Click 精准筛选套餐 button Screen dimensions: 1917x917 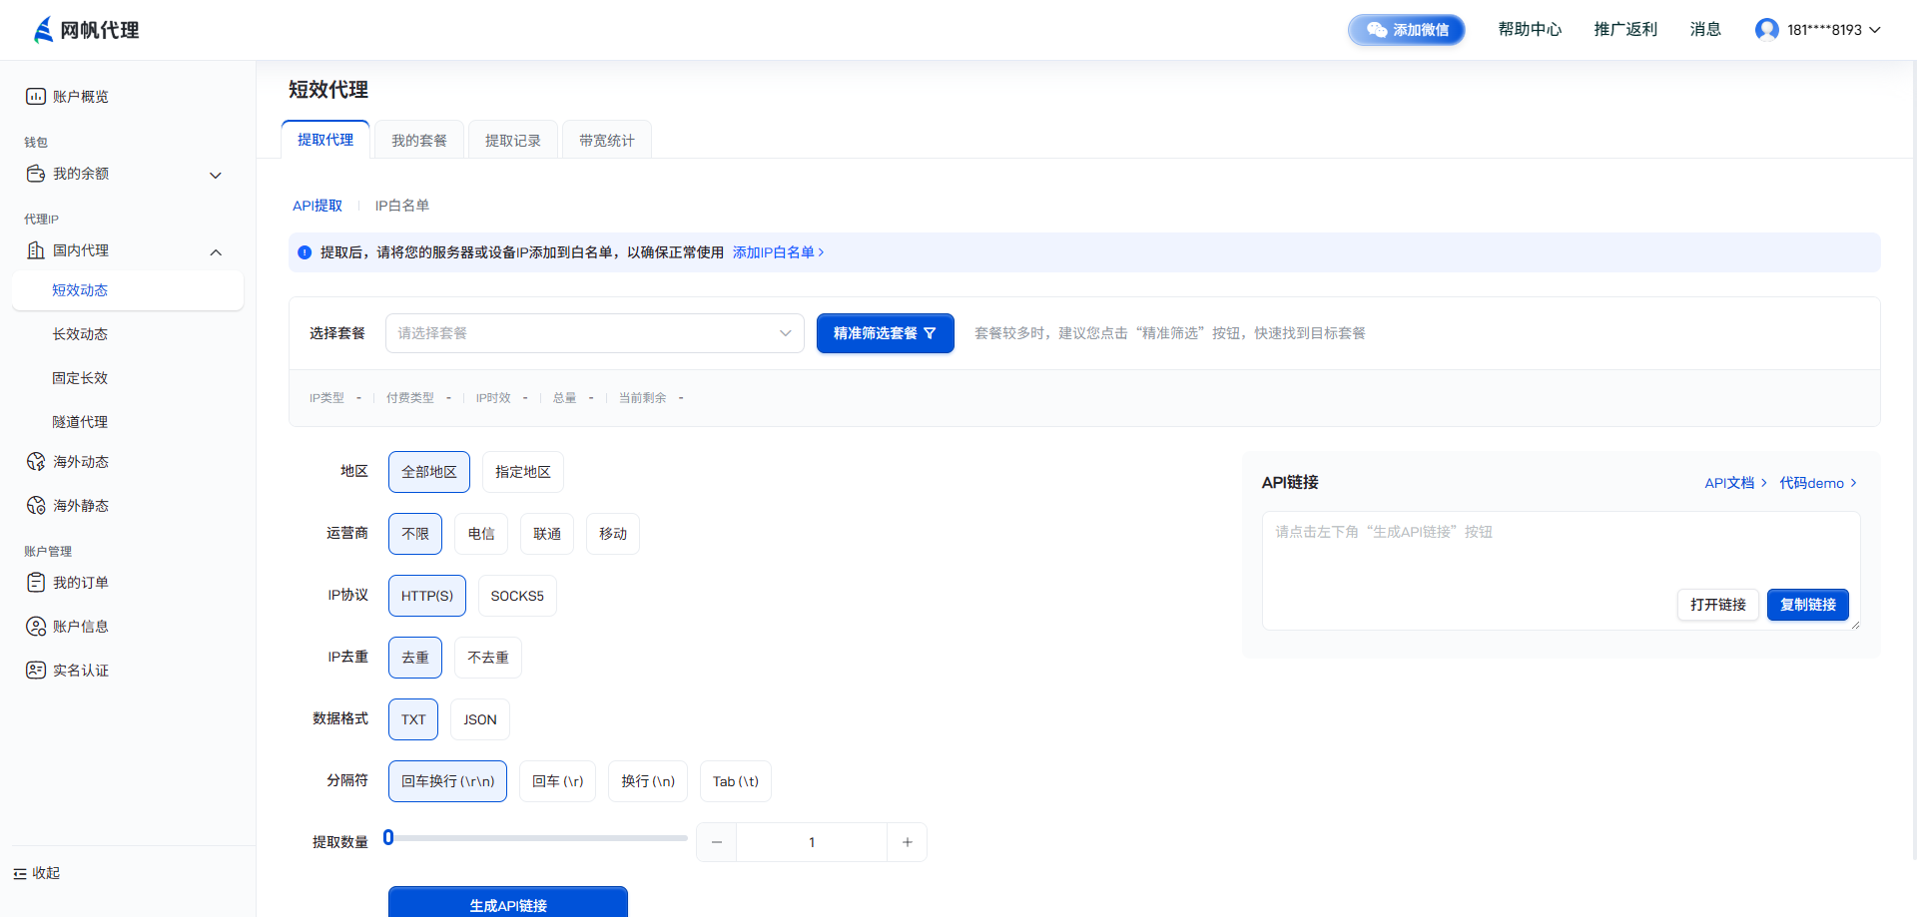click(x=886, y=333)
